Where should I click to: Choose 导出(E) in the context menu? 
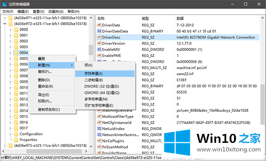(52, 95)
